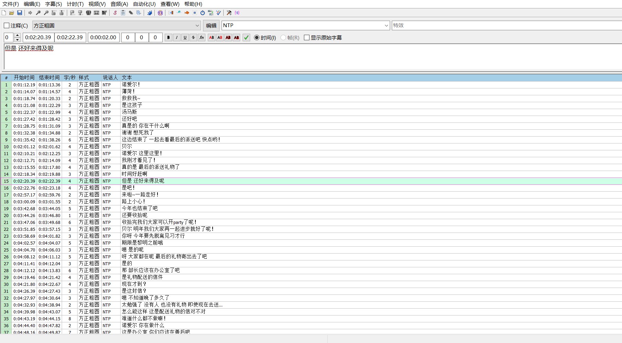Screen dimensions: 622x343
Task: Open the resample resolution icon
Action: 195,13
